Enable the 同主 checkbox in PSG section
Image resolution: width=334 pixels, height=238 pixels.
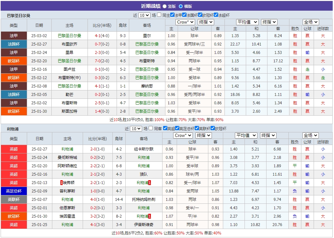pos(158,15)
